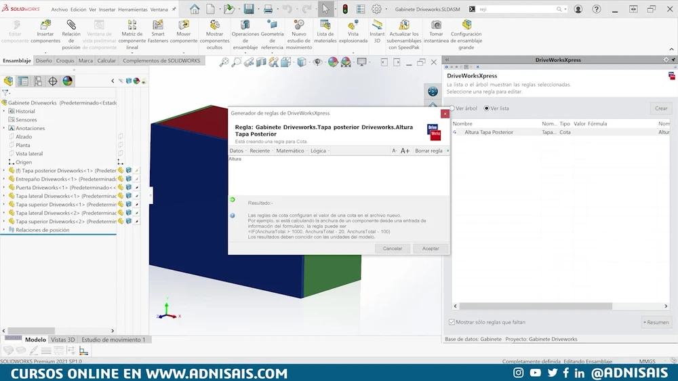Open the PropertyManager tab icon
The image size is (678, 381).
point(23,81)
